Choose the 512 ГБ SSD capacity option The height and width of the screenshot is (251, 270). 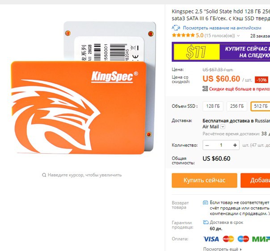(261, 106)
